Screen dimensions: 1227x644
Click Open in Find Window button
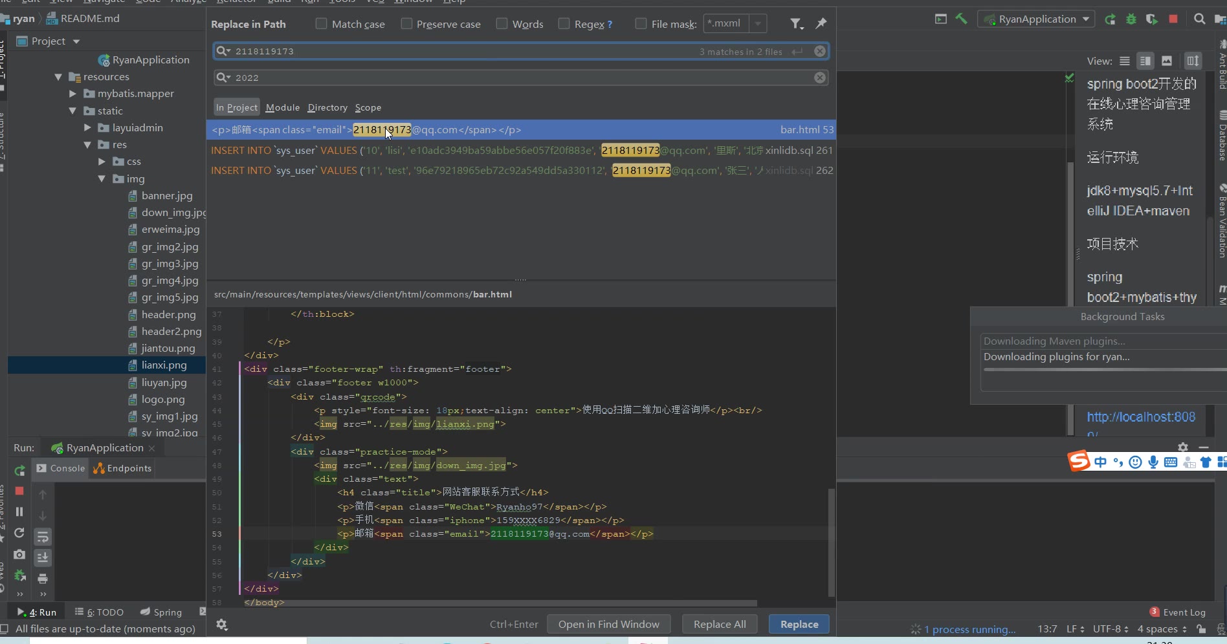click(608, 625)
